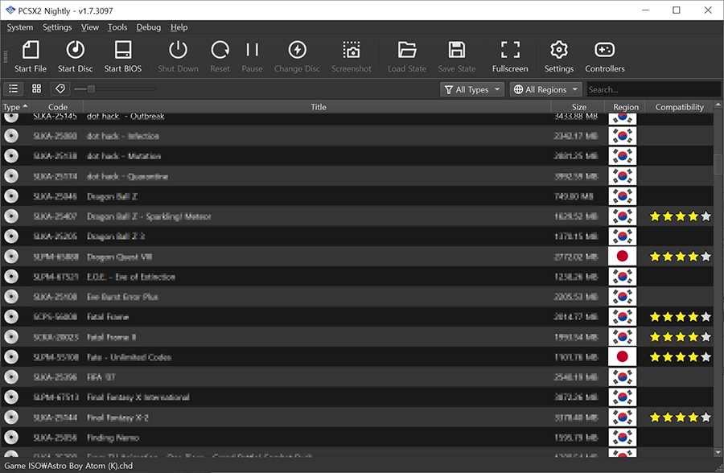Open the All Types filter dropdown
Image resolution: width=724 pixels, height=473 pixels.
pos(472,89)
